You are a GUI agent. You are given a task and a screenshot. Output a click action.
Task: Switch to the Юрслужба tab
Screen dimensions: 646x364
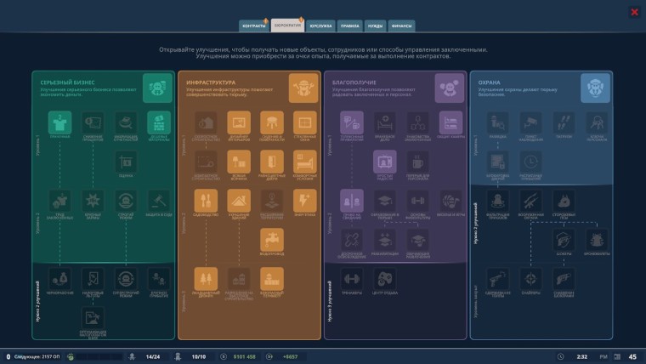320,26
